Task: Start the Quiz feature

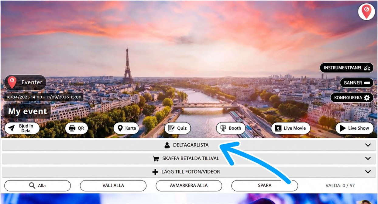Action: 177,128
